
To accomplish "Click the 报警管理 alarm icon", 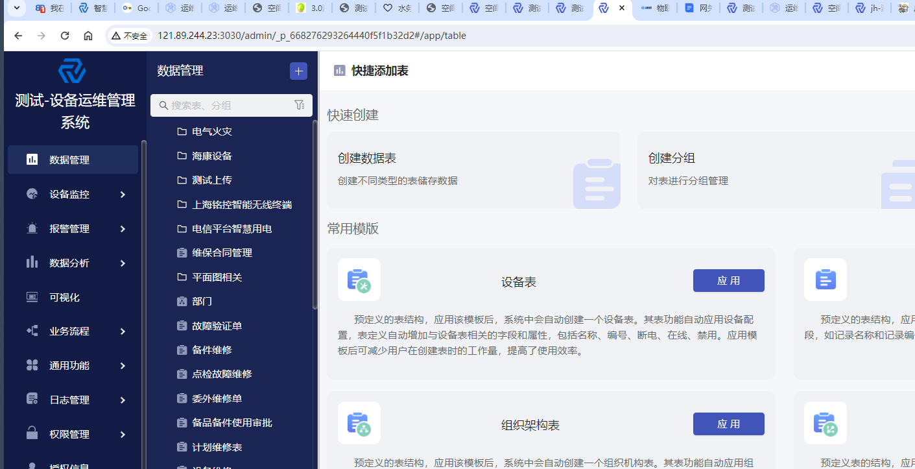I will 32,228.
